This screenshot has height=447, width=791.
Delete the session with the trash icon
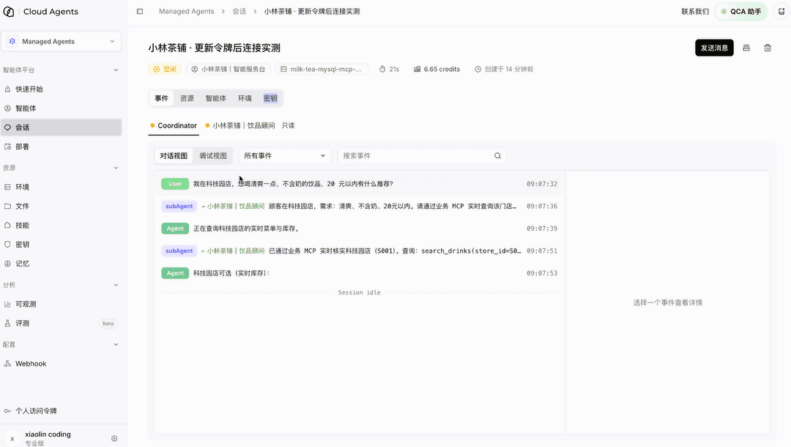(768, 48)
